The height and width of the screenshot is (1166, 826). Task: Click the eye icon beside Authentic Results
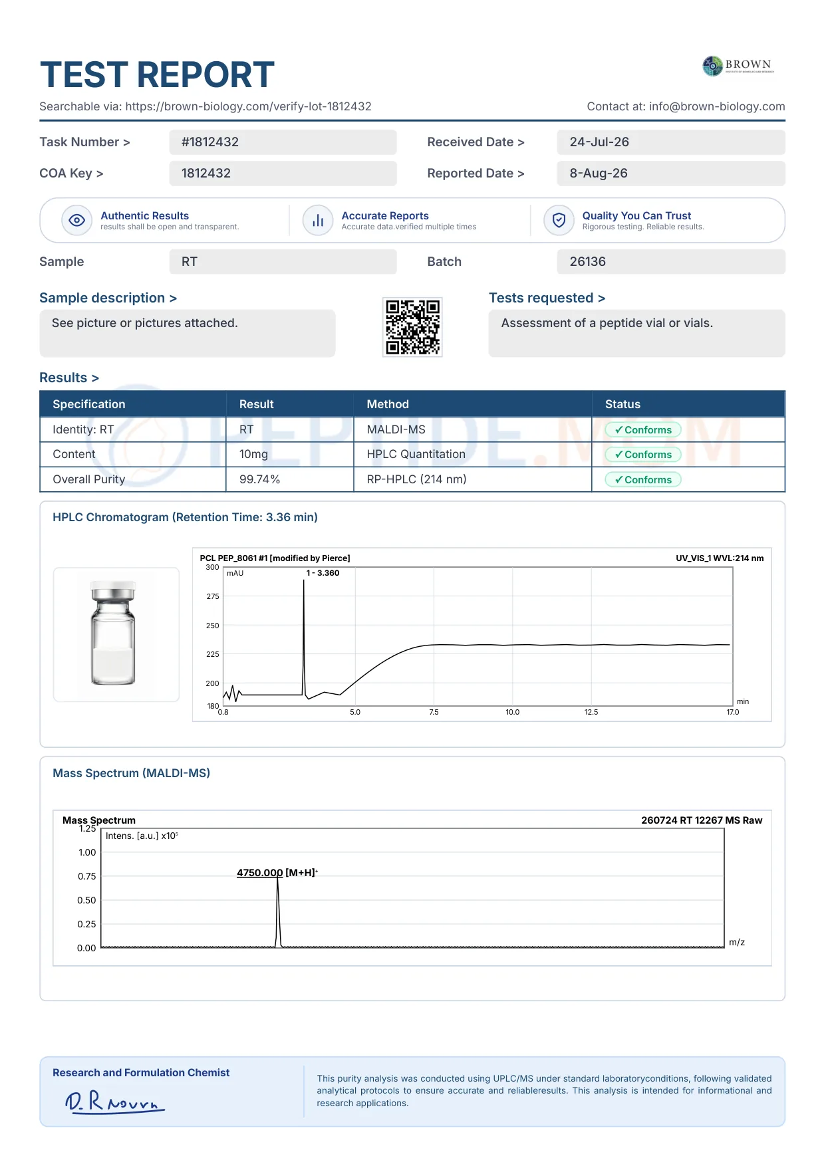click(77, 220)
